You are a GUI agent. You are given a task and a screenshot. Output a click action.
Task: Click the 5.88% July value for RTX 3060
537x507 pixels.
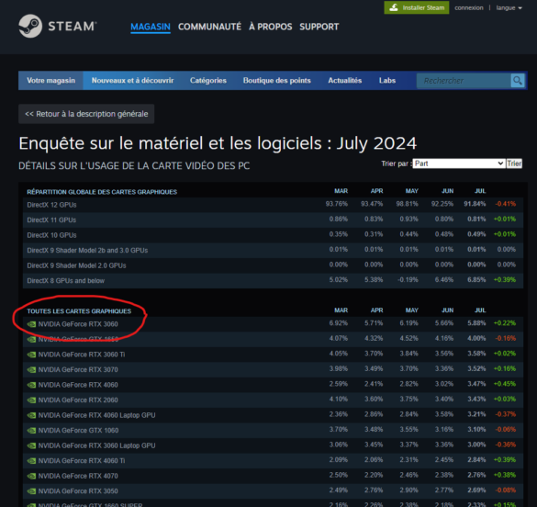click(x=476, y=323)
